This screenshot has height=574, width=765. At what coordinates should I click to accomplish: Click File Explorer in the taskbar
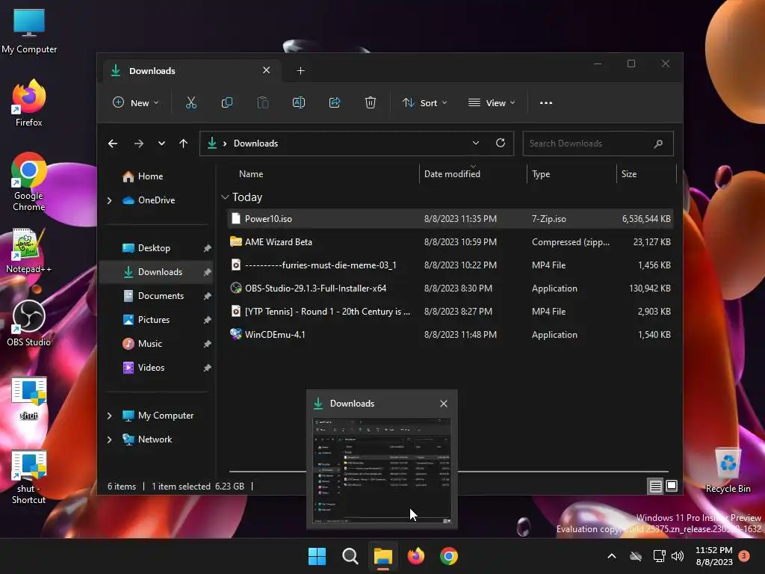[x=383, y=556]
